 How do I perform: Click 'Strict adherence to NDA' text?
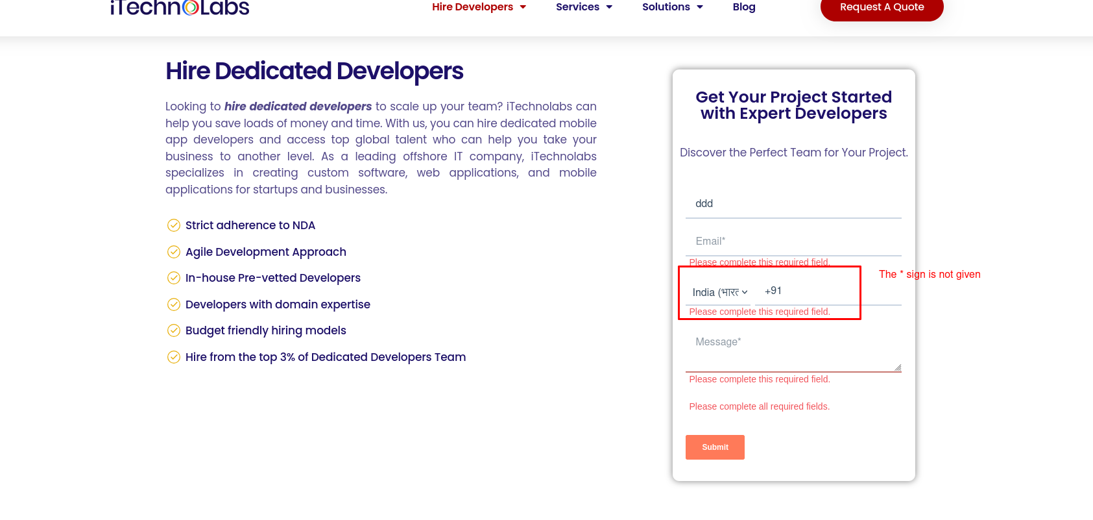click(x=250, y=225)
